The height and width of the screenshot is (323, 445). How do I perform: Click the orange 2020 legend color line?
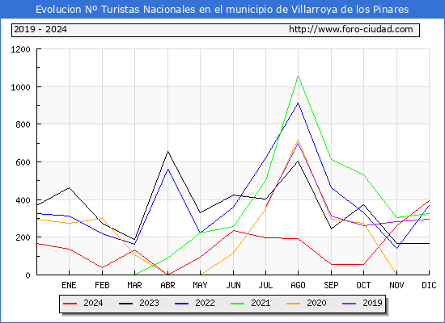pyautogui.click(x=294, y=304)
